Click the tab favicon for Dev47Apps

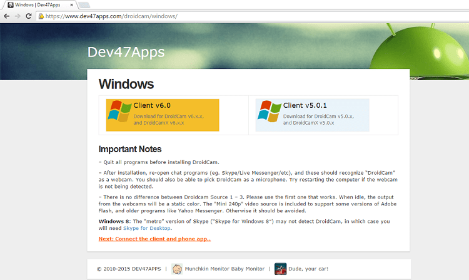11,5
